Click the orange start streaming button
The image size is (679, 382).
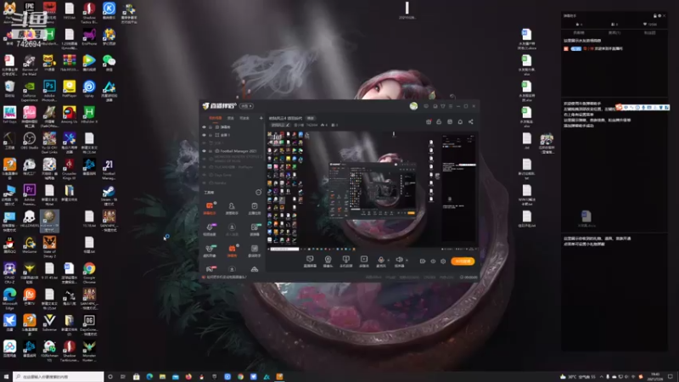coord(463,261)
